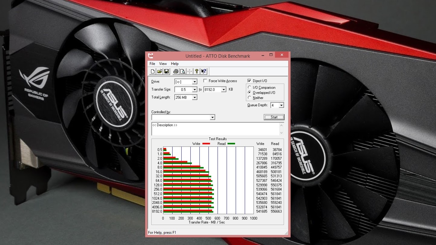Click the write value 137289
Screen dimensions: 436x245
click(x=262, y=159)
